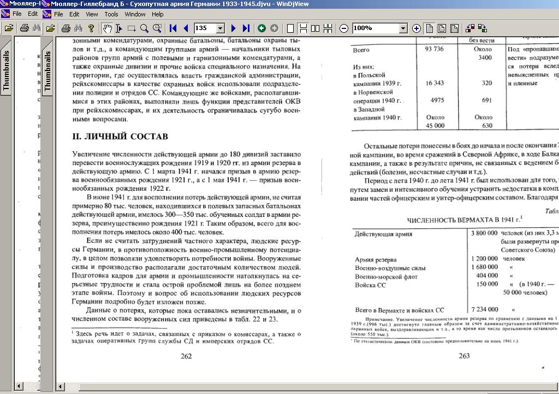559x394 pixels.
Task: Open the Tools menu
Action: tap(111, 14)
